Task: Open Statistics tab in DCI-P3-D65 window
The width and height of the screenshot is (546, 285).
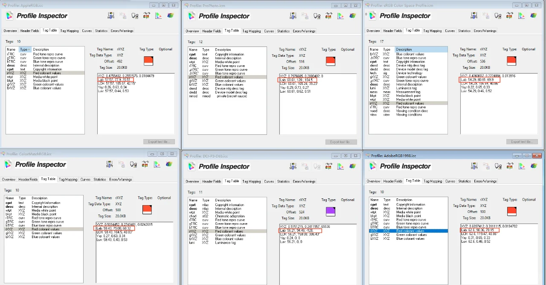Action: 283,181
